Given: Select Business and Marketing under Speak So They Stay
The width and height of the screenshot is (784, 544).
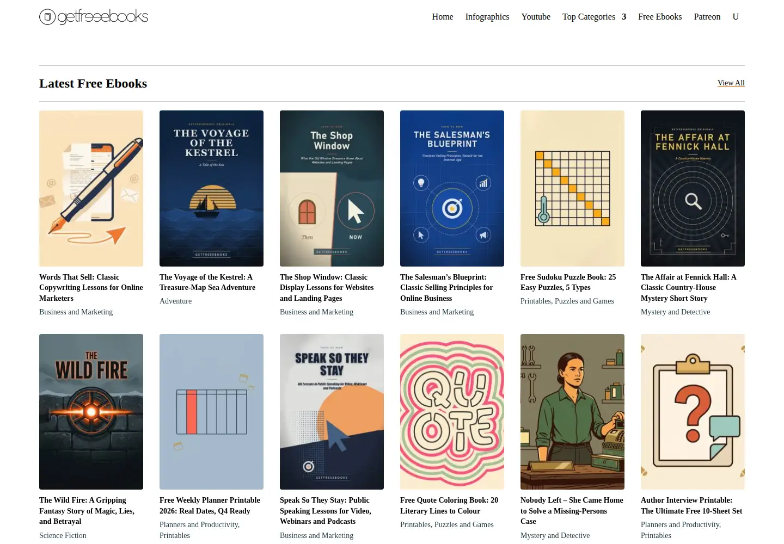Looking at the screenshot, I should pos(316,535).
